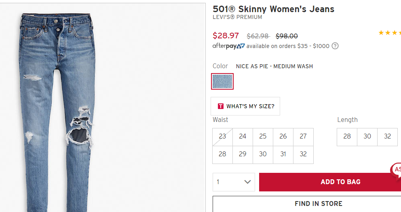
Task: Click the Afterpay help question mark icon
Action: click(335, 46)
